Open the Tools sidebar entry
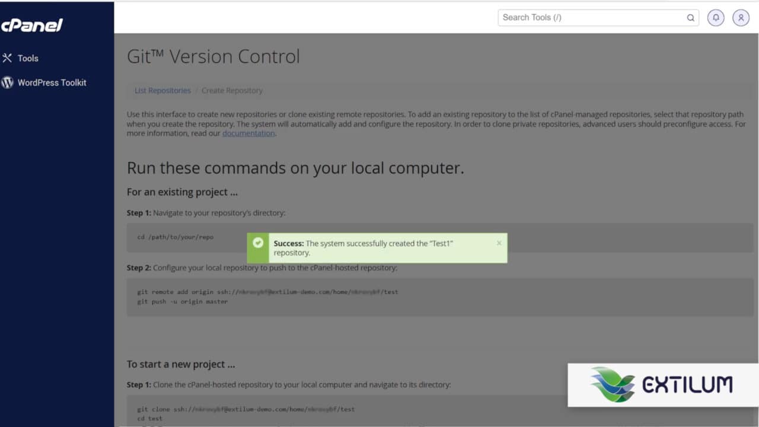The height and width of the screenshot is (427, 759). click(28, 58)
